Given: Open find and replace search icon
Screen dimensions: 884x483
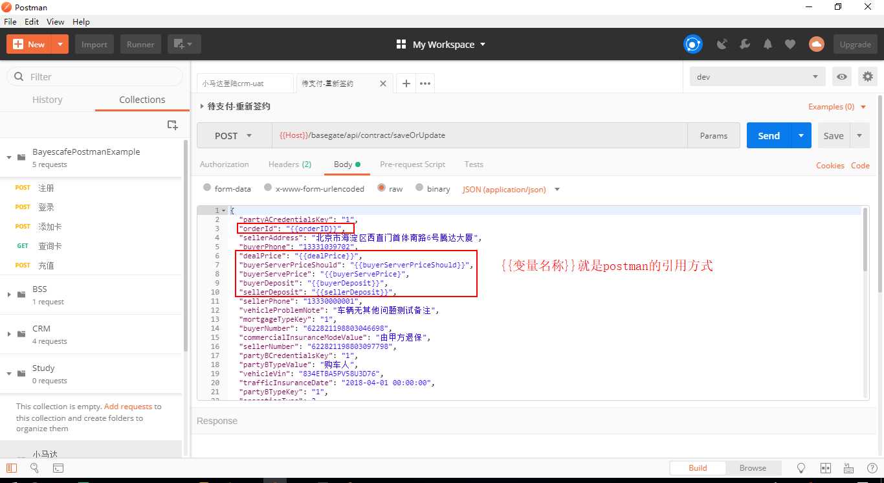Looking at the screenshot, I should pyautogui.click(x=35, y=467).
